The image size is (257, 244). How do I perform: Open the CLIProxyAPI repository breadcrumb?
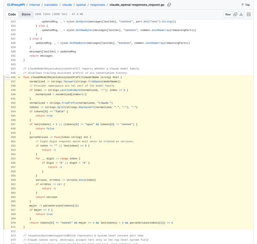coord(16,5)
